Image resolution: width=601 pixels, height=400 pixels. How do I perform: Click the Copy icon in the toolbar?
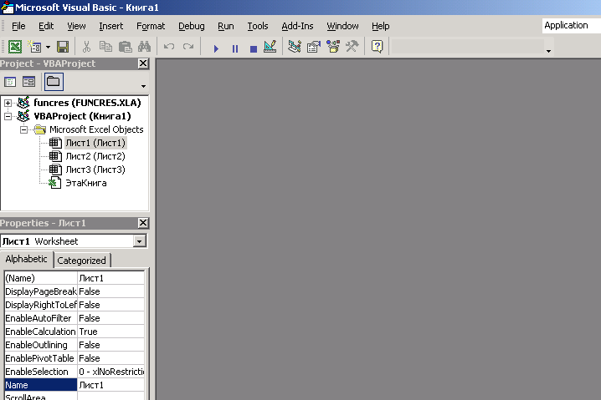pyautogui.click(x=105, y=47)
